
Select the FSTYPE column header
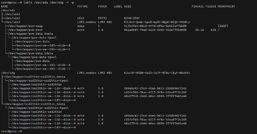click(83, 6)
